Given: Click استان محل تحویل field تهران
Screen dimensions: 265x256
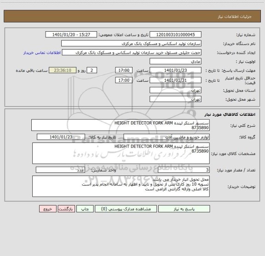Looking at the screenshot, I should coord(175,90).
